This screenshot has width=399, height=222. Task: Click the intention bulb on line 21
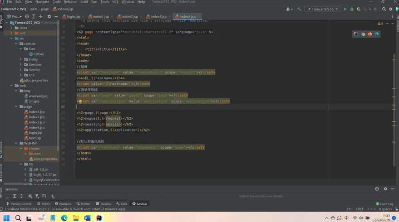point(80,101)
